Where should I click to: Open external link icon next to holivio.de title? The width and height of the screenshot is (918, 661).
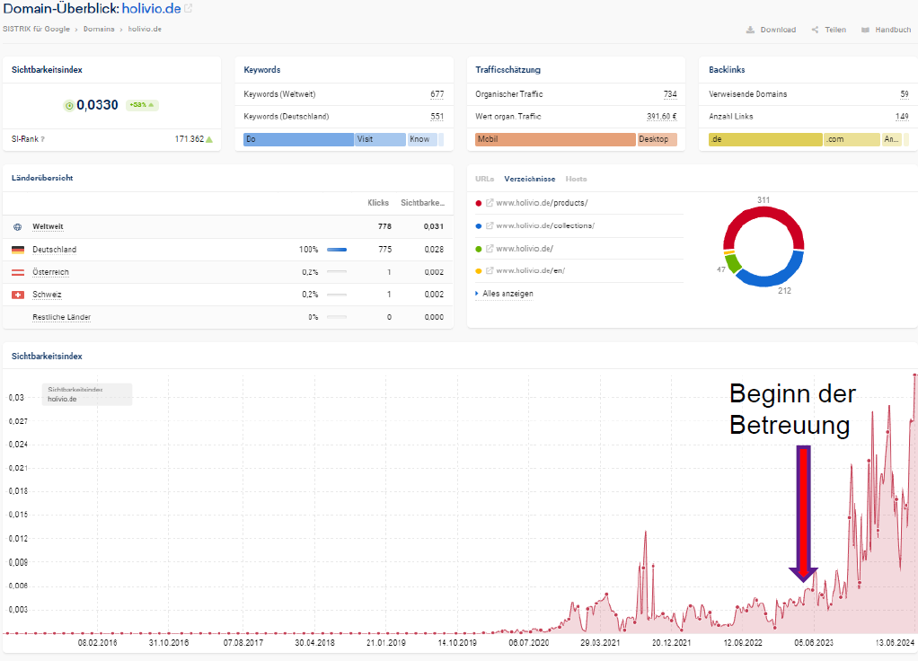pyautogui.click(x=189, y=8)
